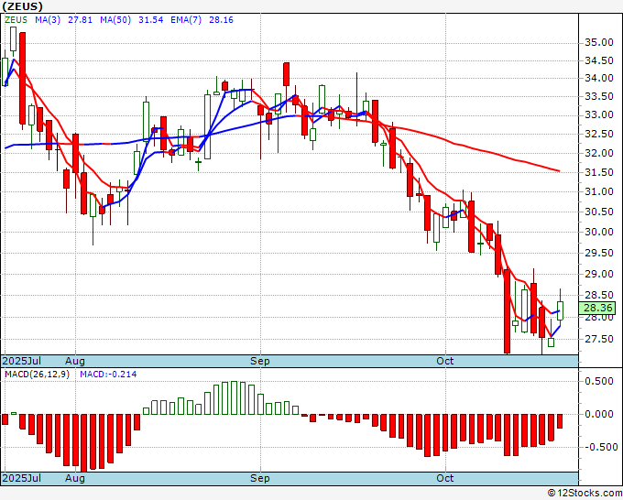Click the 31.54 MA(50) value
623x500 pixels.
point(150,20)
